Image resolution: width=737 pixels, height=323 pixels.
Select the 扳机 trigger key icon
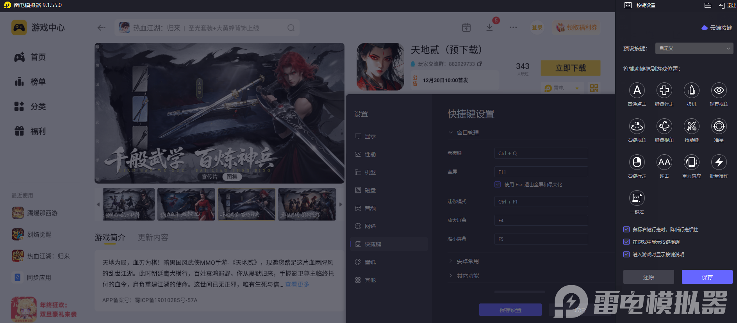pos(692,90)
